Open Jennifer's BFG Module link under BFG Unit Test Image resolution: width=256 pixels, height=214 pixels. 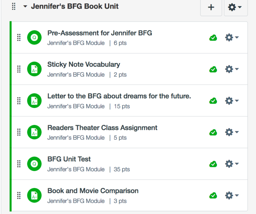tap(76, 169)
